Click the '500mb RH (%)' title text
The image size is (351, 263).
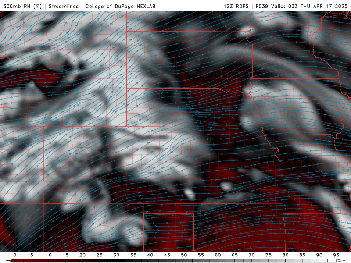pyautogui.click(x=22, y=6)
